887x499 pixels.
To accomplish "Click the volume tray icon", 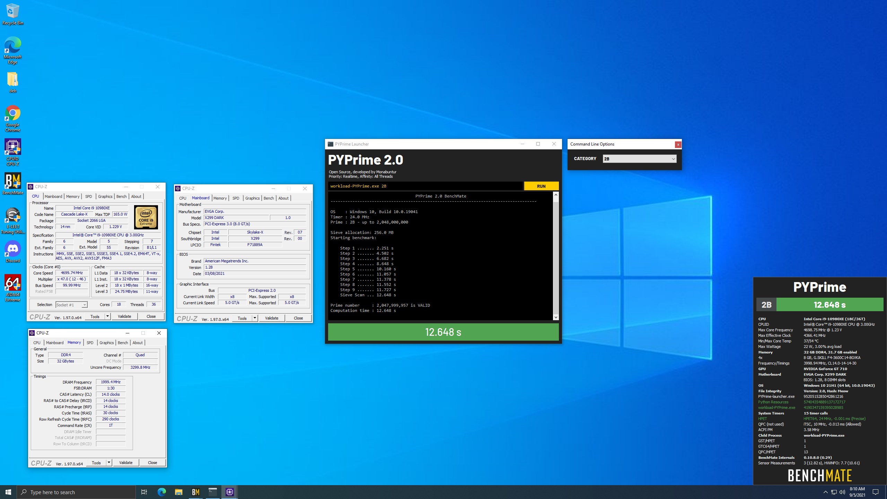I will (x=842, y=492).
